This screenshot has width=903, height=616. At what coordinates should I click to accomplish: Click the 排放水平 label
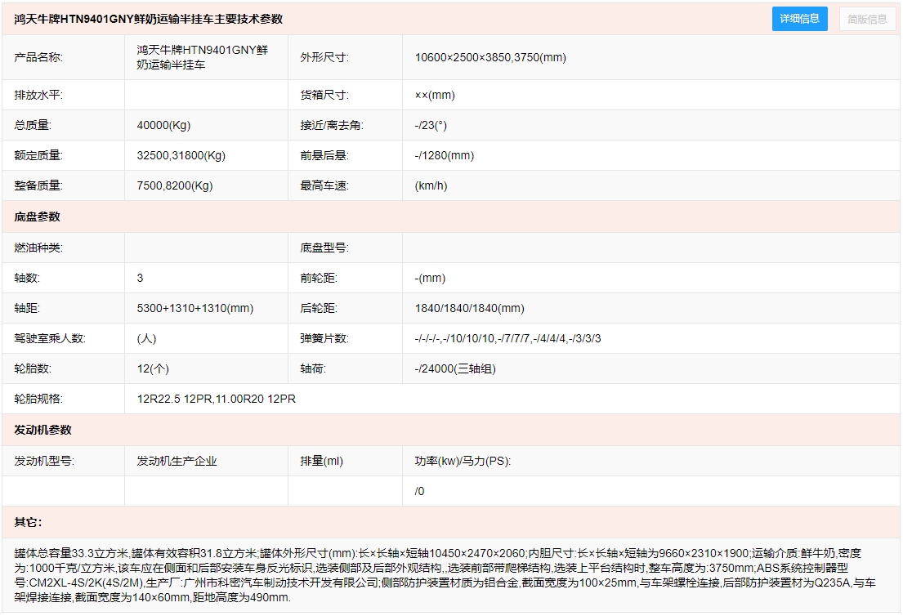38,95
